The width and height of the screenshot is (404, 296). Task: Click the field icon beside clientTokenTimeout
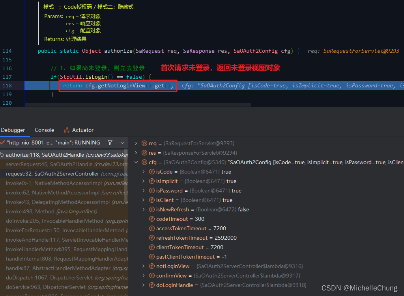152,248
